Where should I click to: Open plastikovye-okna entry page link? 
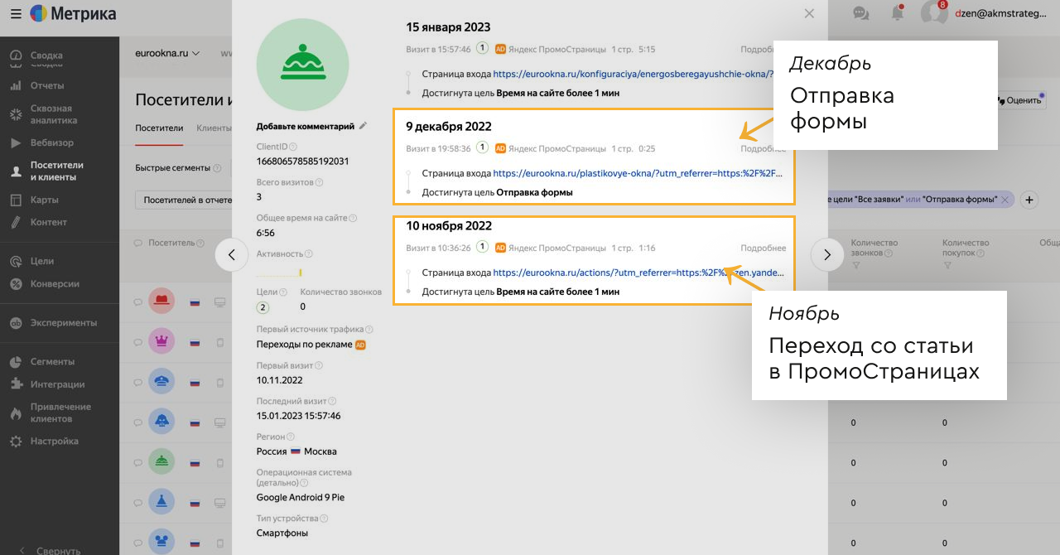tap(638, 174)
